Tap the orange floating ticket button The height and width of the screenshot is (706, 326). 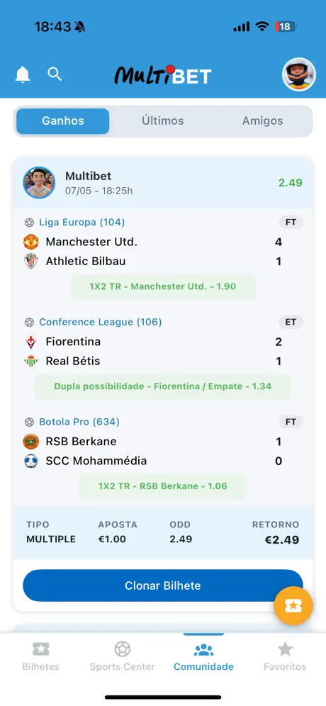click(x=293, y=605)
